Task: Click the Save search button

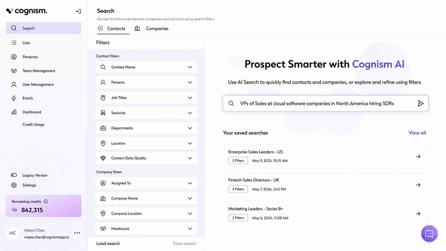Action: click(184, 243)
